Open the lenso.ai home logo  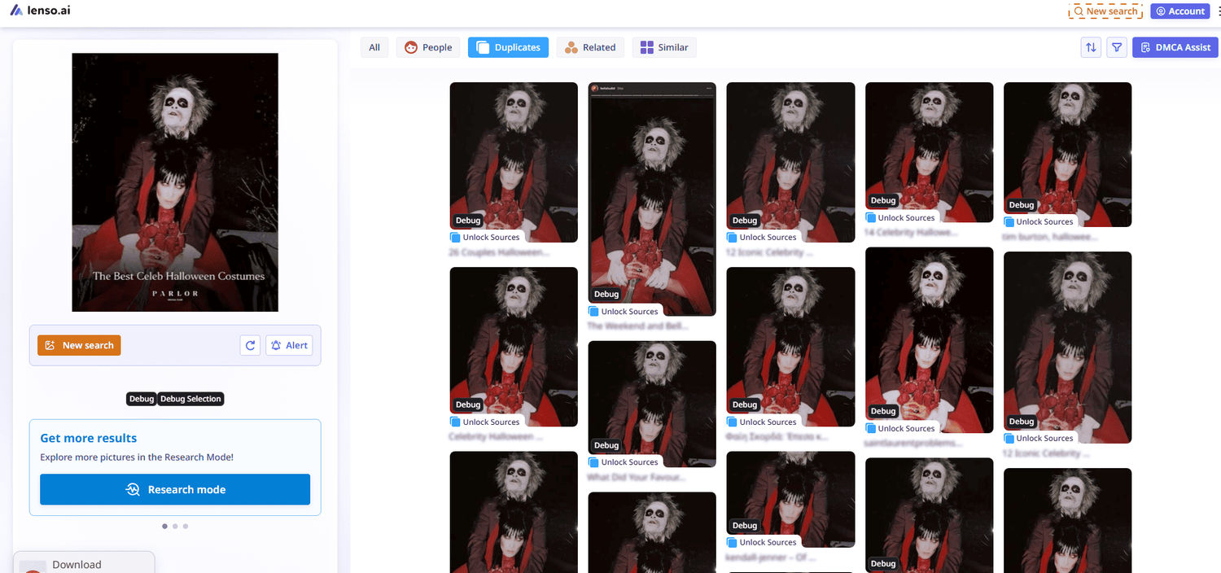(x=41, y=11)
